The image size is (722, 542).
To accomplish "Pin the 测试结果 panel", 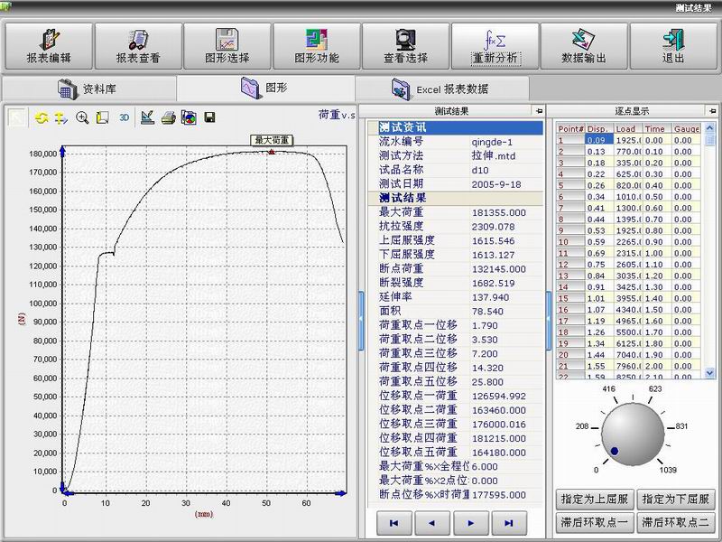I will coord(539,111).
